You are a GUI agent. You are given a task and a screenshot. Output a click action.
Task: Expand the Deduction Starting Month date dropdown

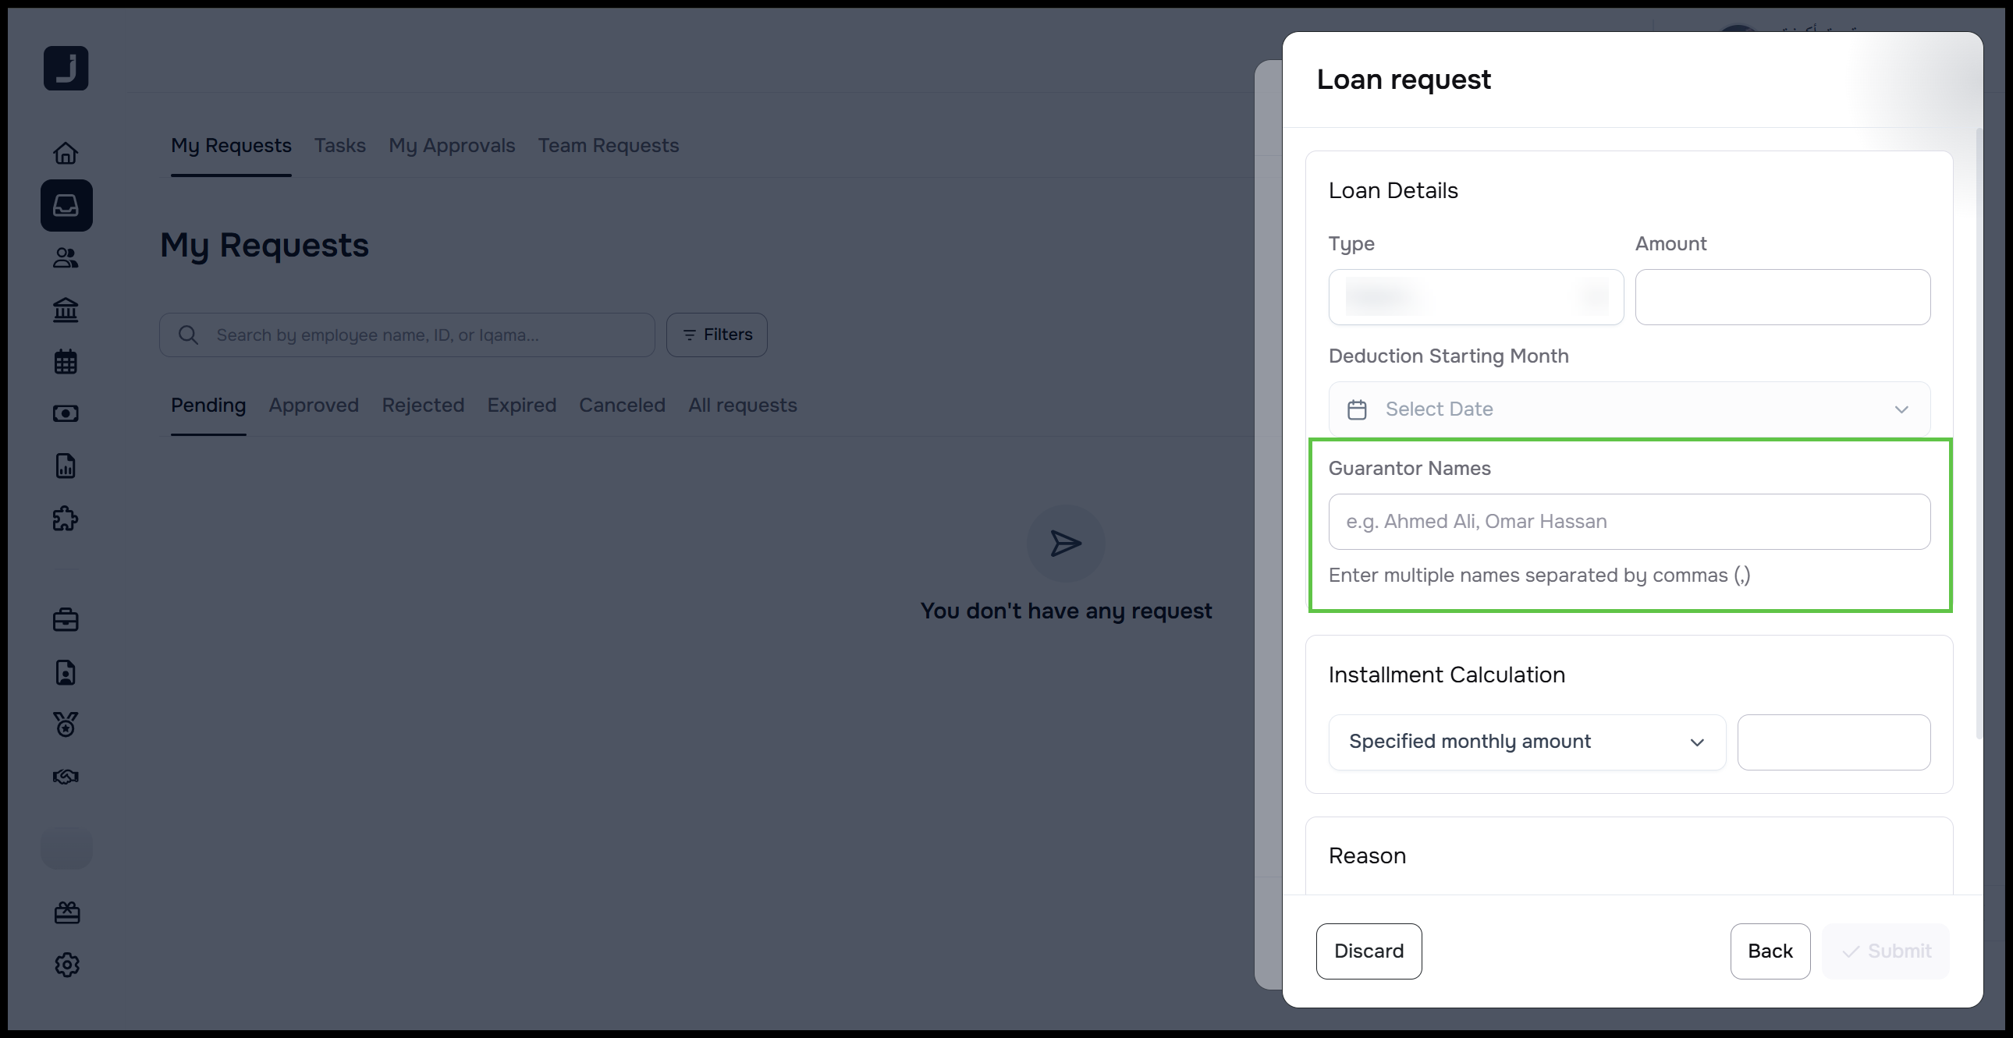pyautogui.click(x=1628, y=409)
